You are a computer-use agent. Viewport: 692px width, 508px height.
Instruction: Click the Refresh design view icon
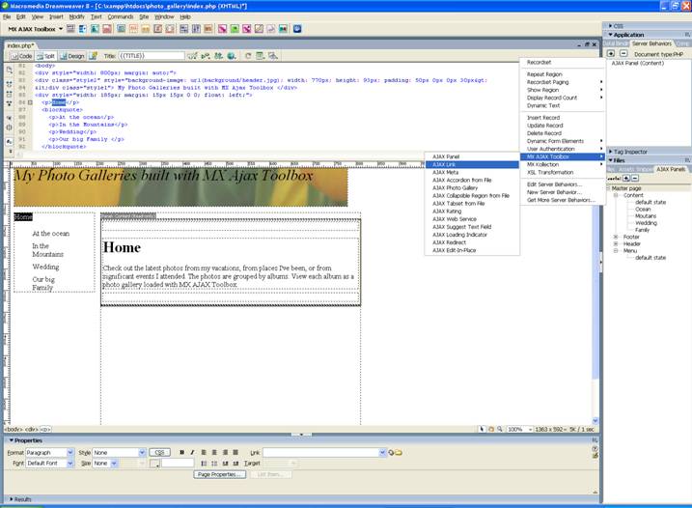click(x=248, y=56)
